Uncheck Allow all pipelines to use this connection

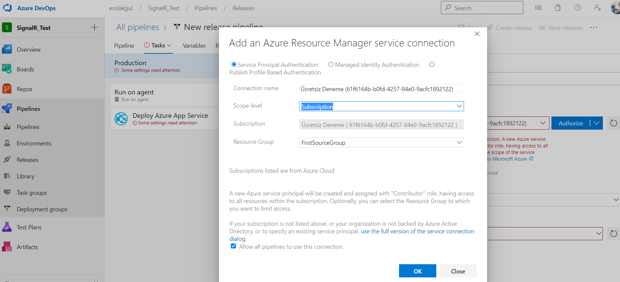coord(233,246)
